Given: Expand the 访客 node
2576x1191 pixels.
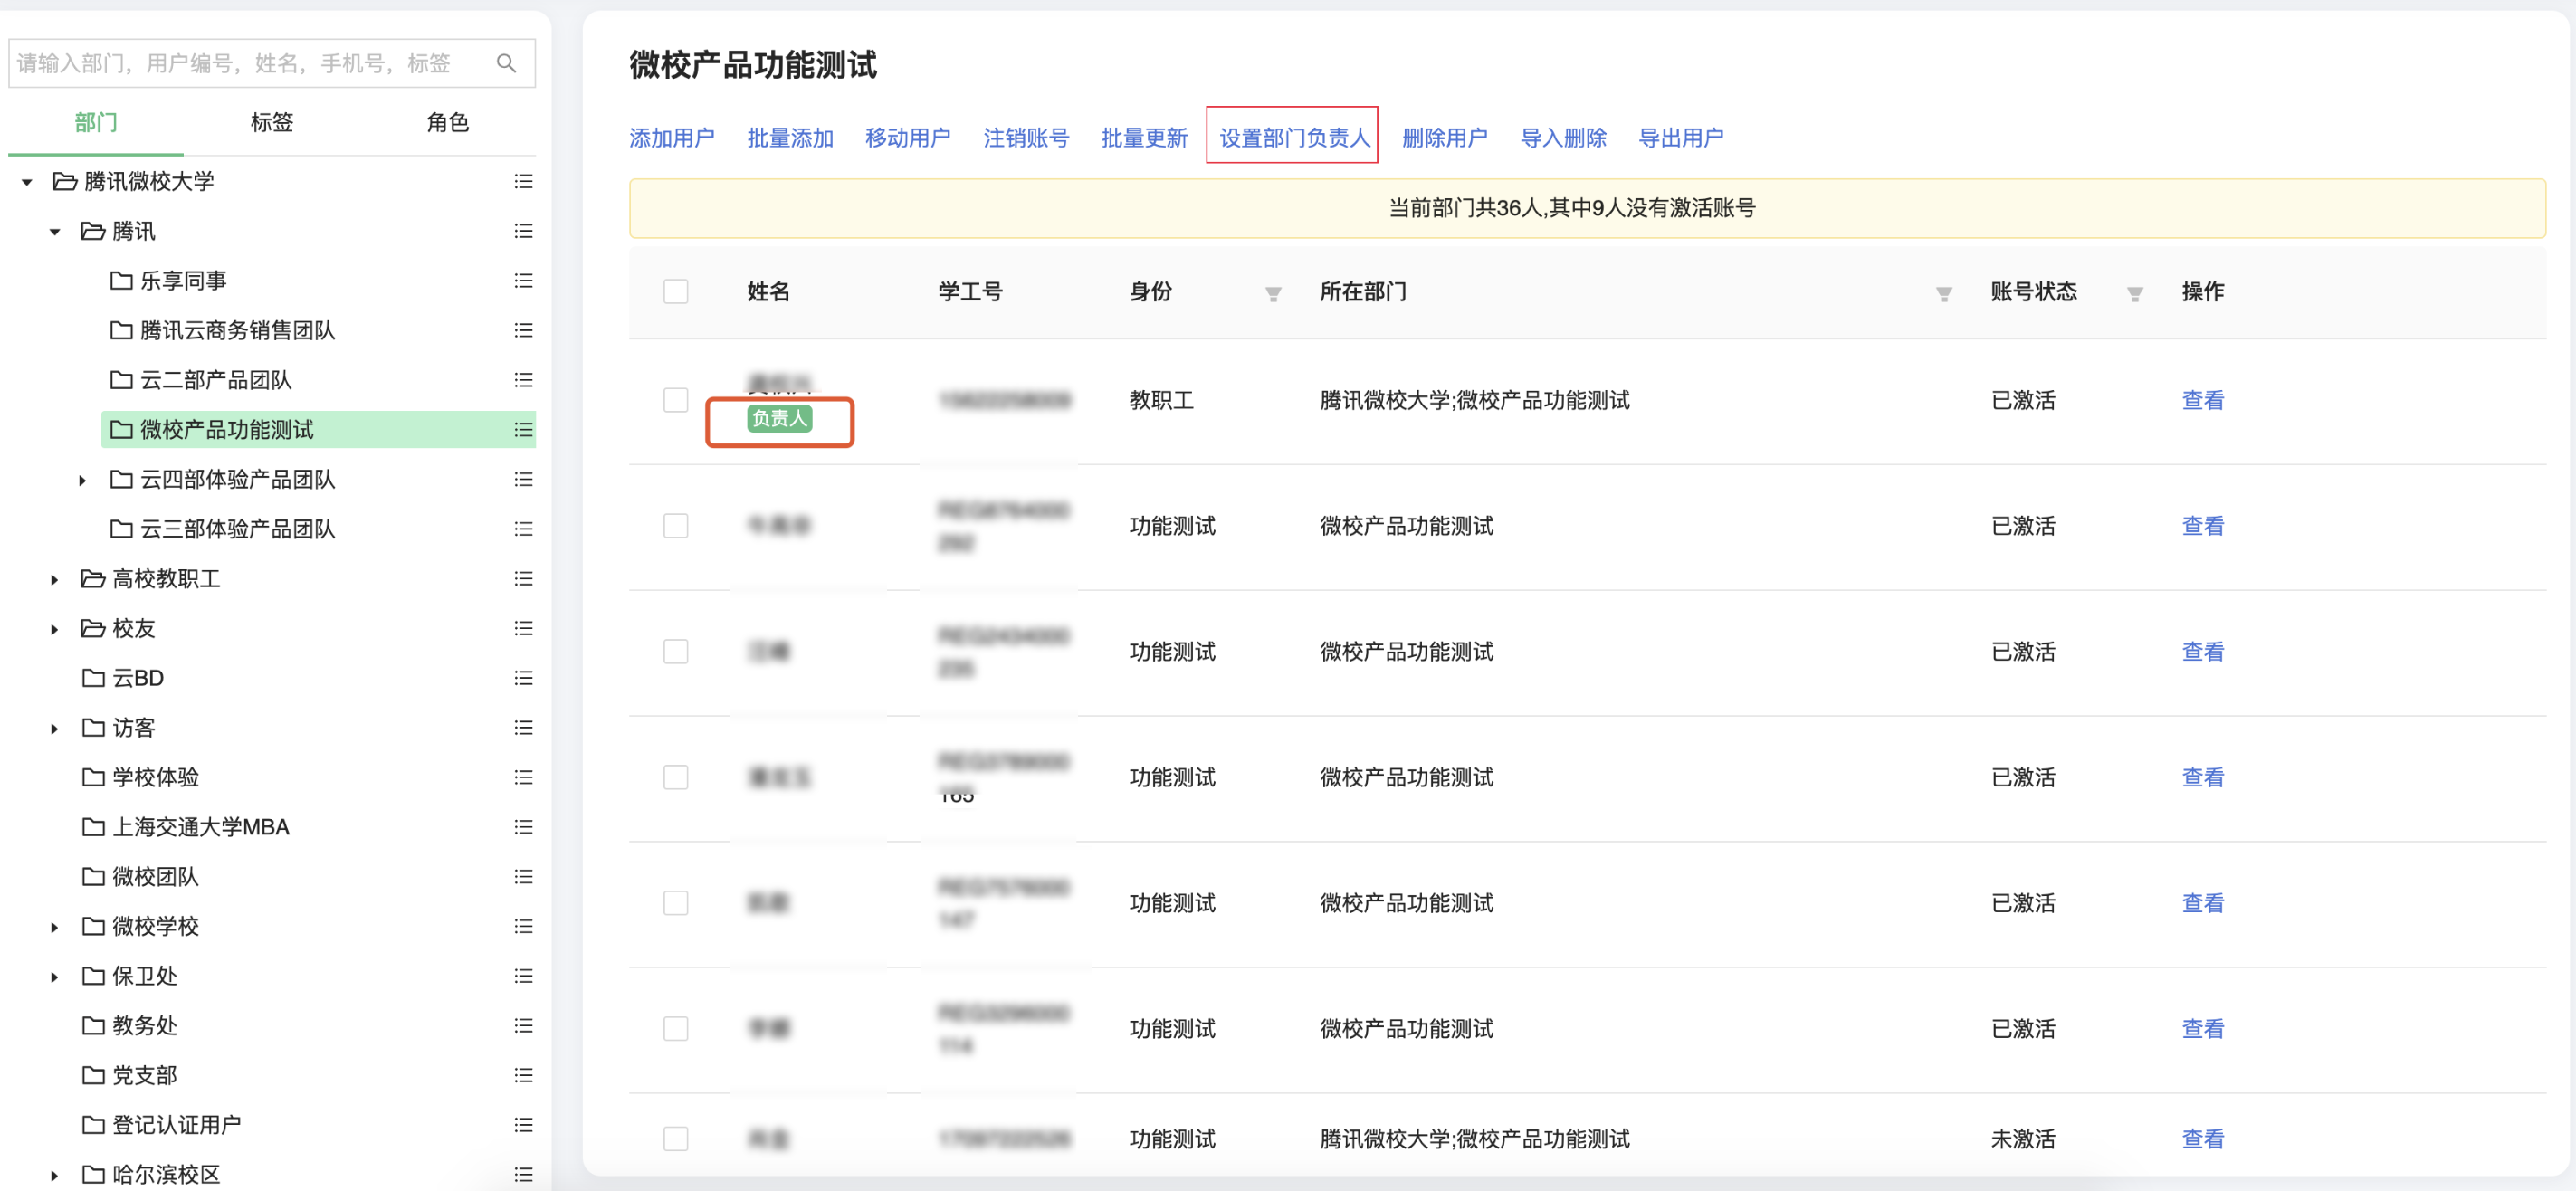Looking at the screenshot, I should [x=55, y=728].
